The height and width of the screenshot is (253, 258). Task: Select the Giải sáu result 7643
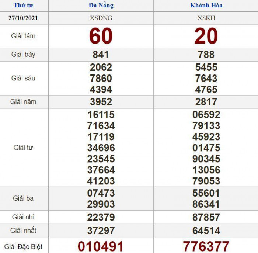[x=206, y=78]
